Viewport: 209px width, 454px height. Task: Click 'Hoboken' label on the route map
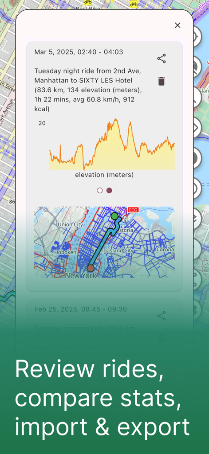point(65,252)
